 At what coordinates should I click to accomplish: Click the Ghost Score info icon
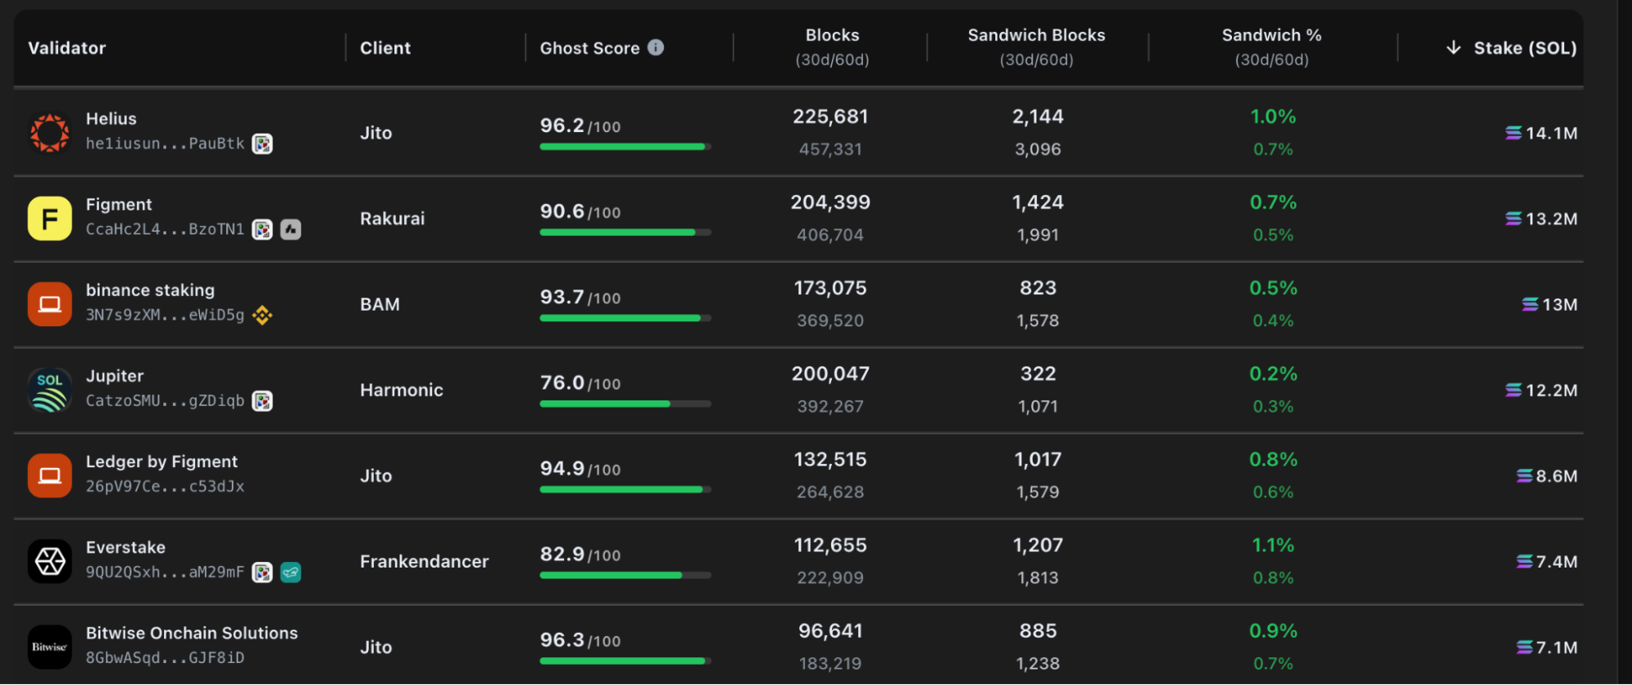(656, 47)
